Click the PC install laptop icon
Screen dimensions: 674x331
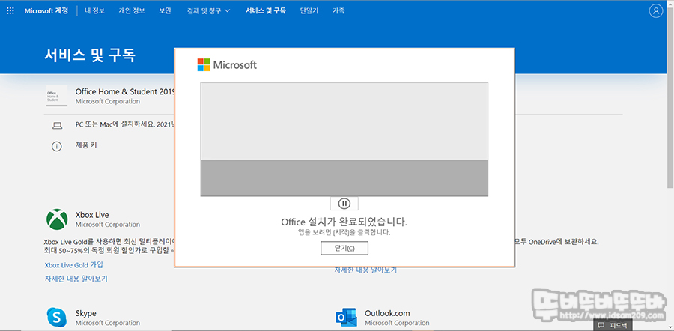(57, 126)
